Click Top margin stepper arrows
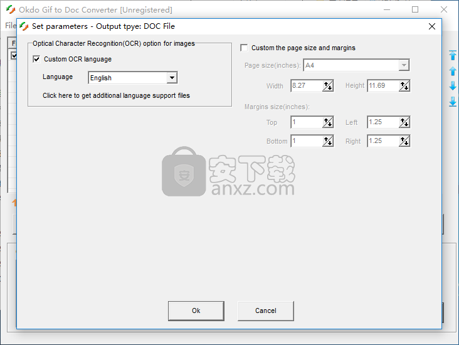The height and width of the screenshot is (345, 459). (328, 122)
